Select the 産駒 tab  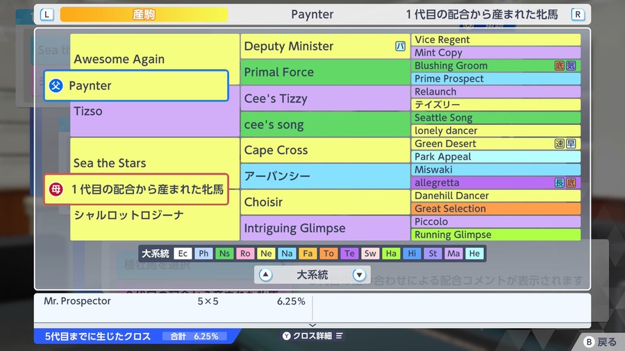point(144,15)
